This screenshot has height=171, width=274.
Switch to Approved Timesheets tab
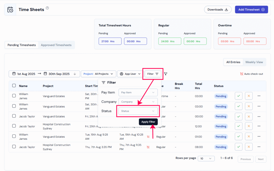tap(56, 45)
